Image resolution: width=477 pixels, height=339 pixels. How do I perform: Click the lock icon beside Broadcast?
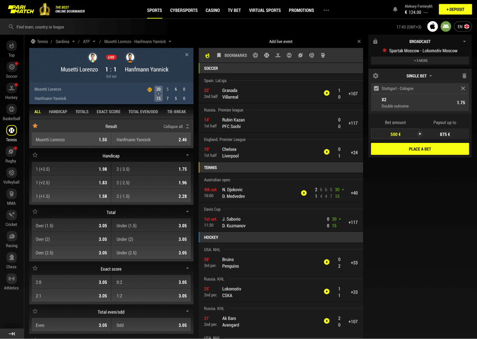coord(375,41)
